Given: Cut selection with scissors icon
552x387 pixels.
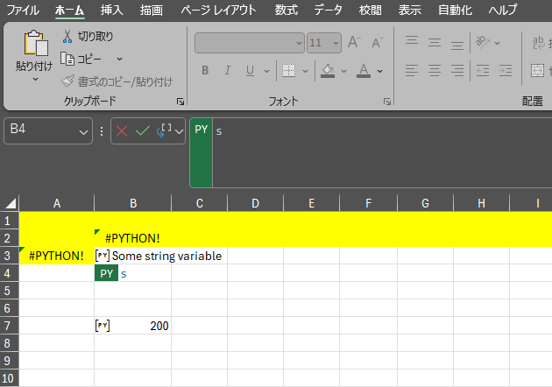Looking at the screenshot, I should 67,36.
